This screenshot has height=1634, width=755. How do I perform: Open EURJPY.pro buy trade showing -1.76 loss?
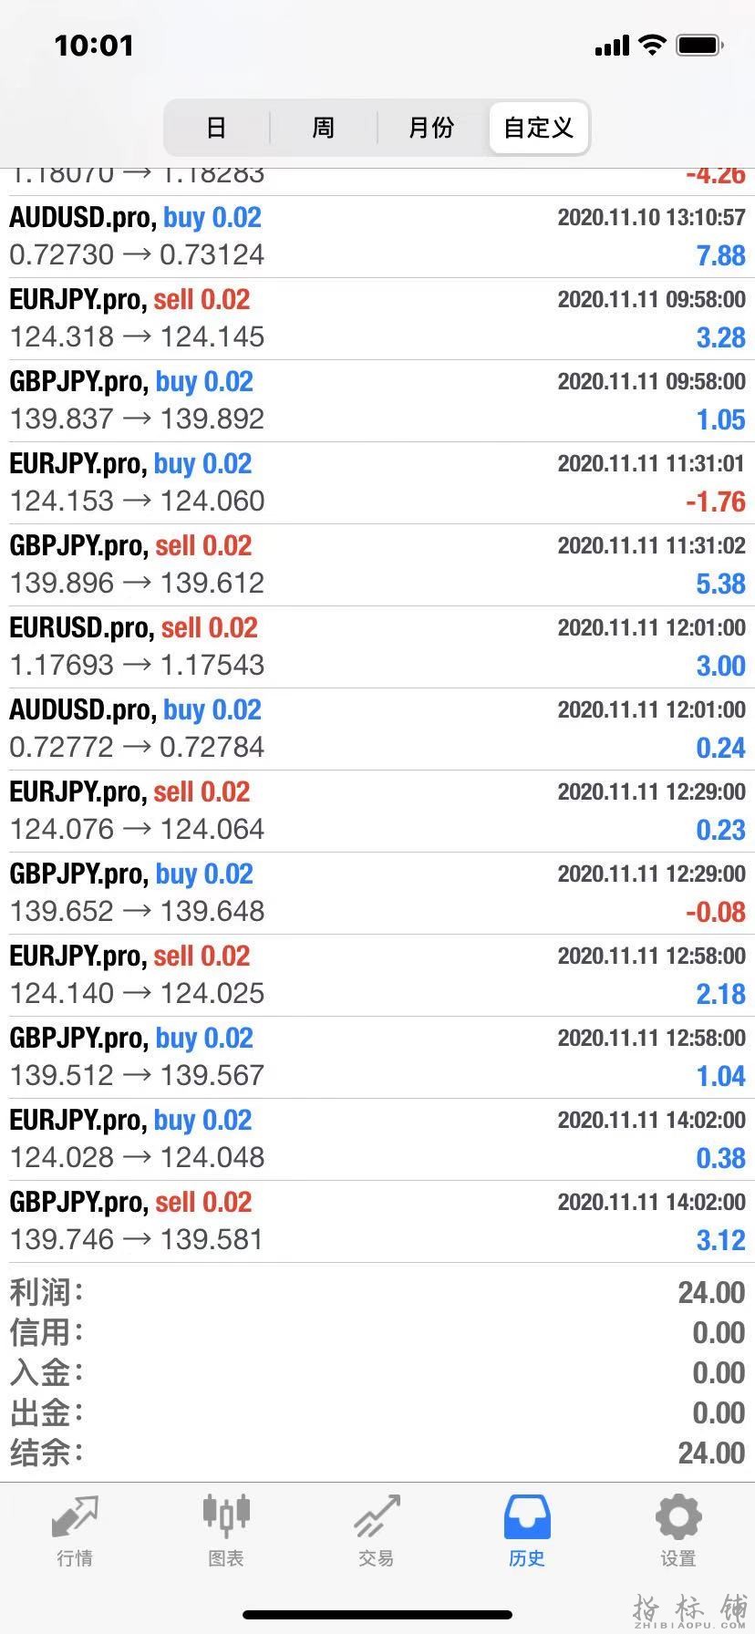[377, 483]
